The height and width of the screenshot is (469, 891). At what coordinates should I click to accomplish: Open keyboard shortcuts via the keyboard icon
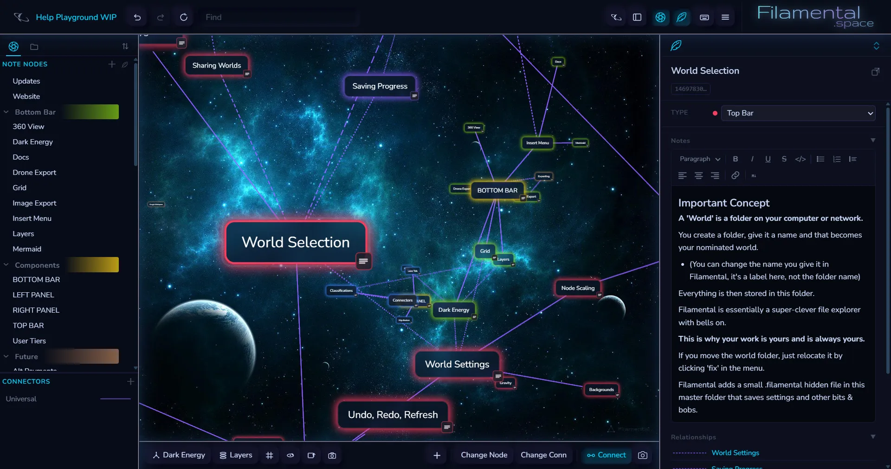[704, 17]
